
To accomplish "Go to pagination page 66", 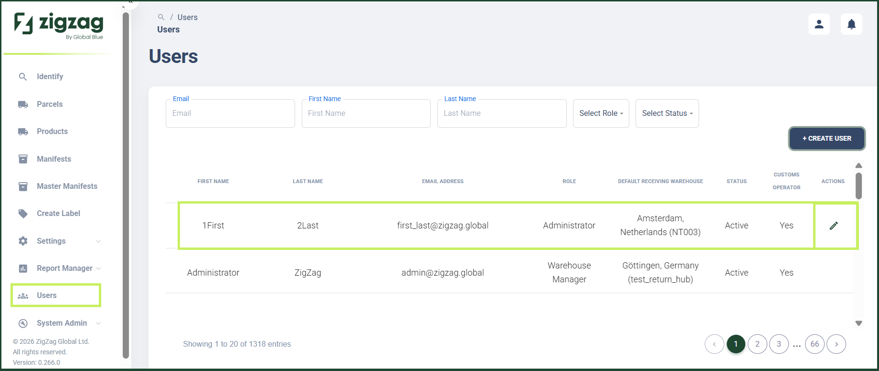I will [x=815, y=344].
